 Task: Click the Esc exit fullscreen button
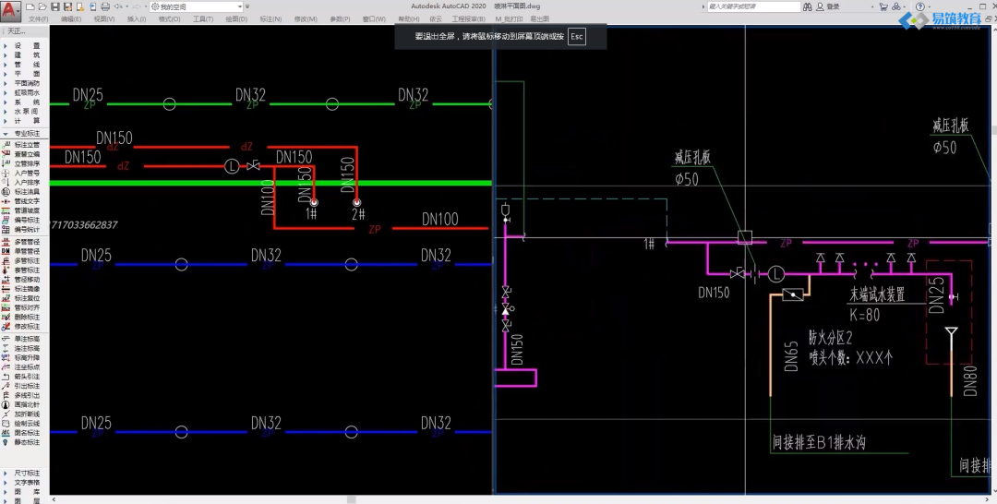(577, 36)
